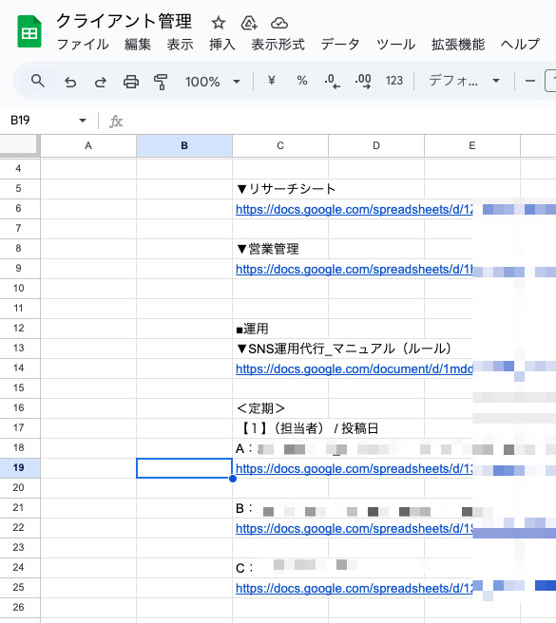Open the 挿入 menu

pos(222,45)
